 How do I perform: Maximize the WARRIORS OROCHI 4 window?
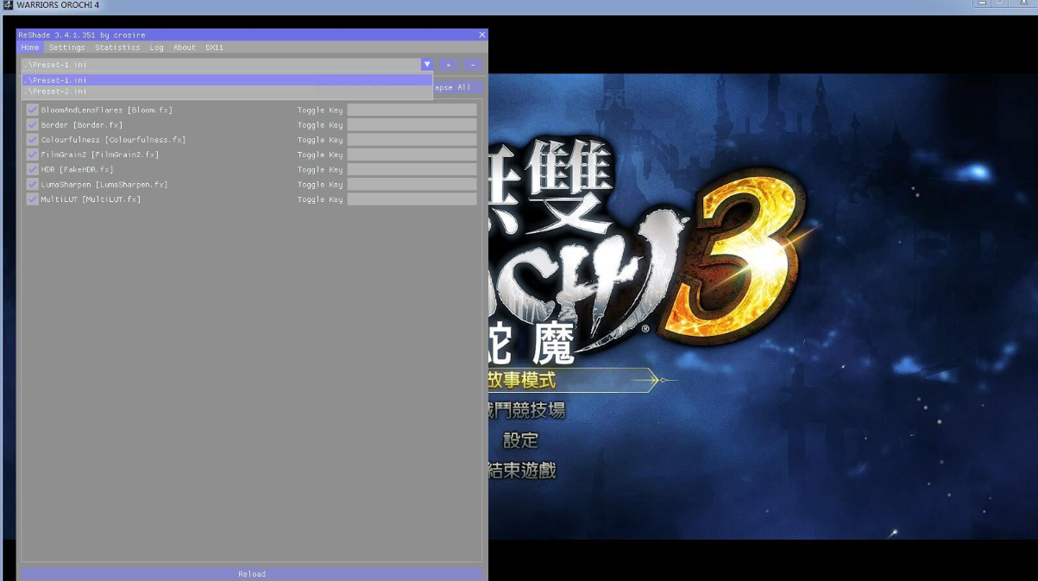(x=1000, y=3)
